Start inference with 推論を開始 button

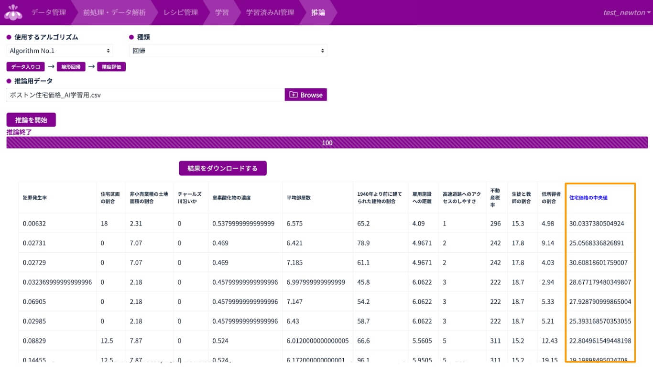(x=31, y=120)
